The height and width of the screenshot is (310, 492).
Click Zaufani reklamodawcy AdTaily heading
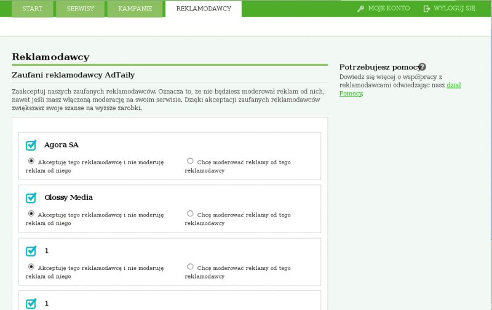(x=73, y=75)
